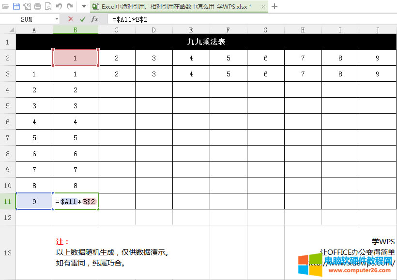
Task: Select the Open file icon
Action: (5, 6)
